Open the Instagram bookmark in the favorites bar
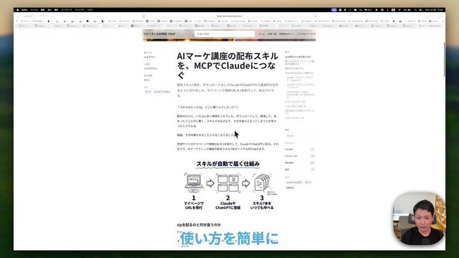 point(211,21)
